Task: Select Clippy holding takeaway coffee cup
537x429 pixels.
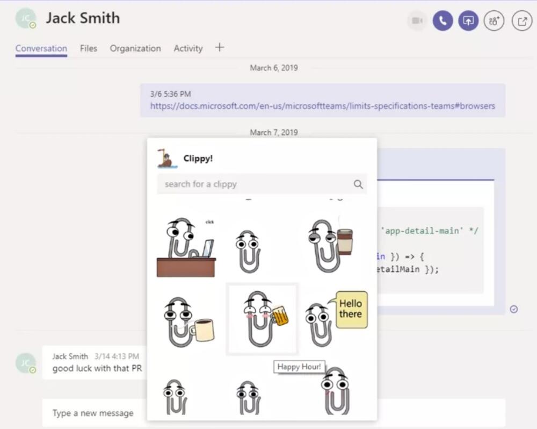Action: coord(330,245)
